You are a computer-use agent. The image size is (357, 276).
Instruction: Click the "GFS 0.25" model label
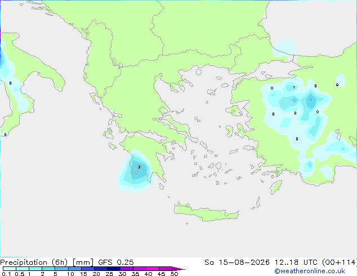[116, 262]
